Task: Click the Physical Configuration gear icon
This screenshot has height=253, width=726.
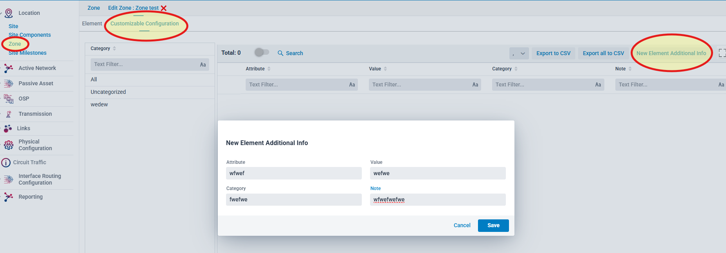Action: [9, 145]
